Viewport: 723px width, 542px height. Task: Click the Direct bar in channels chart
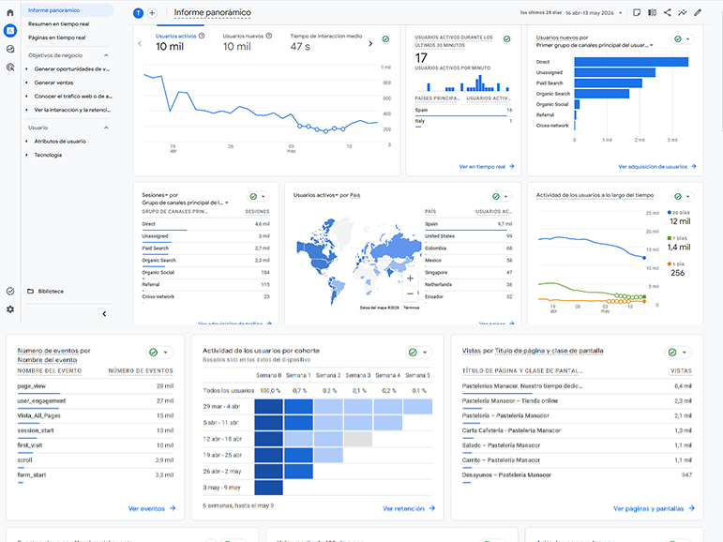click(x=631, y=62)
